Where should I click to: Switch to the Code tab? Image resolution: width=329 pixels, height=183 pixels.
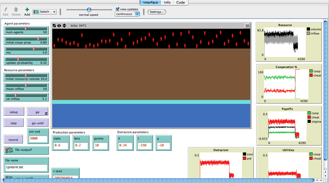(x=181, y=3)
